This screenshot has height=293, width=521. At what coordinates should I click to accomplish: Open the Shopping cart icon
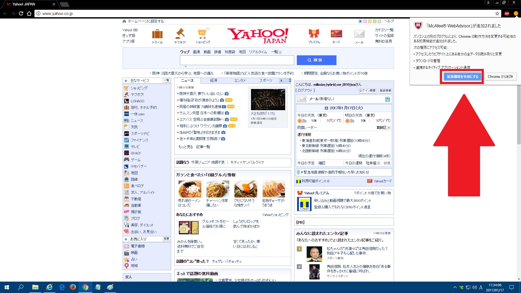click(203, 34)
